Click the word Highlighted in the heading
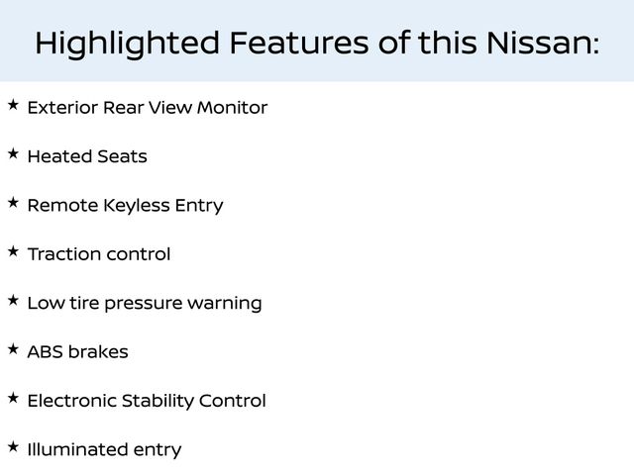 (x=127, y=44)
